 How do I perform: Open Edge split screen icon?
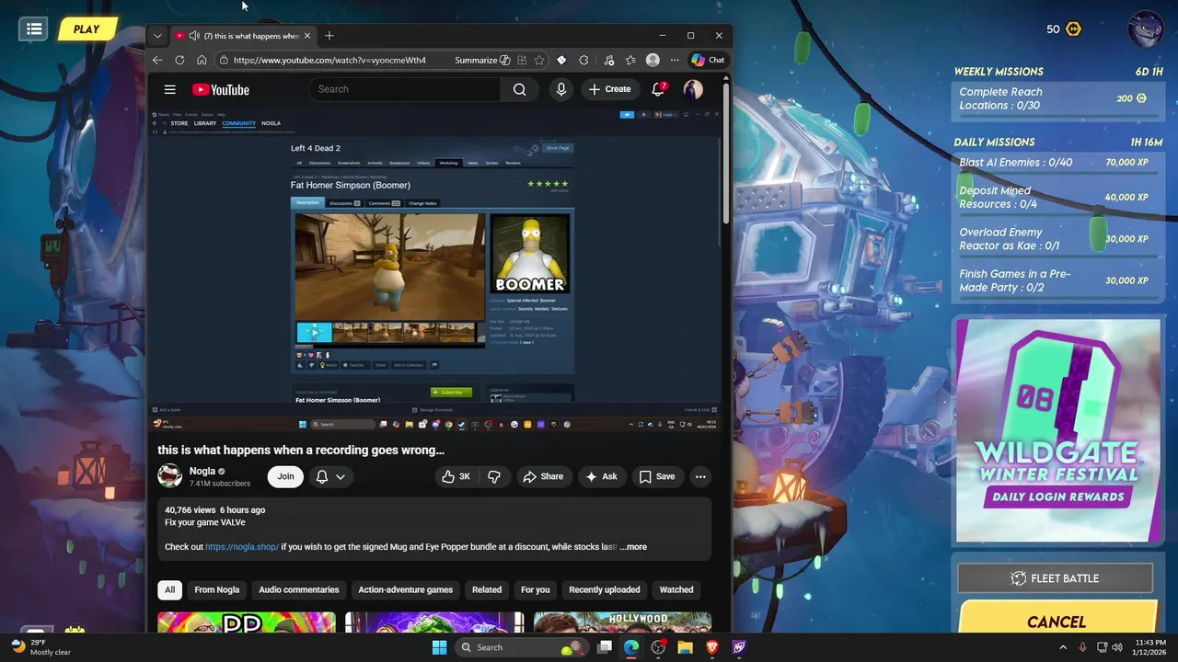pos(522,60)
